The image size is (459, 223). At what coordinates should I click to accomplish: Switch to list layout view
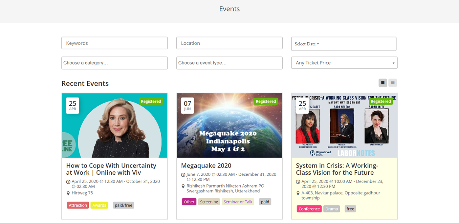coord(392,83)
